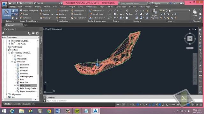Screen dimensions: 204x114
Task: Open Section Views tool
Action: coord(97,18)
